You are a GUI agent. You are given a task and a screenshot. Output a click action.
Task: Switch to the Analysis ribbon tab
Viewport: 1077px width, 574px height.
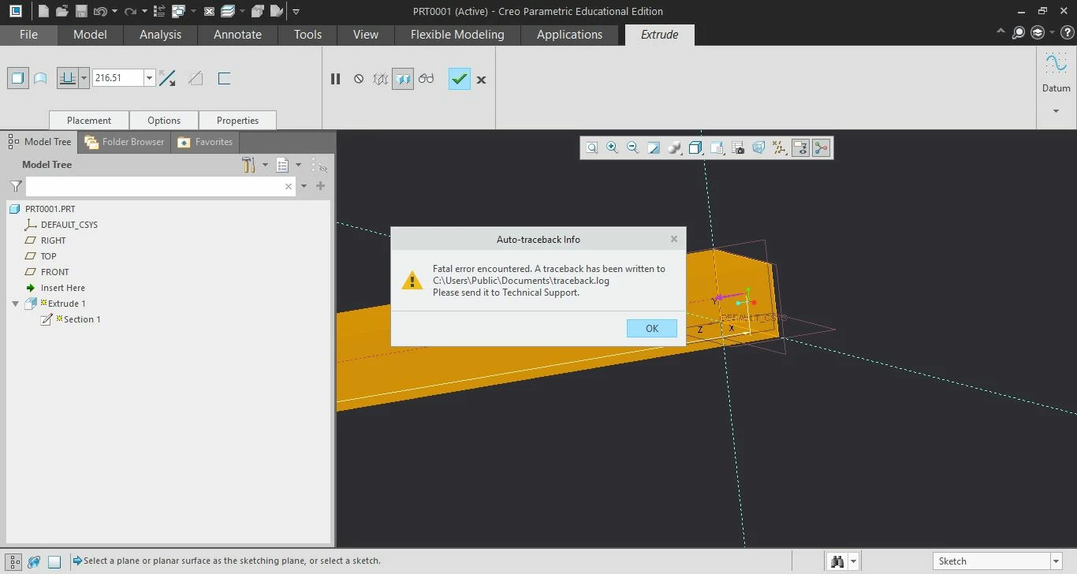(160, 35)
